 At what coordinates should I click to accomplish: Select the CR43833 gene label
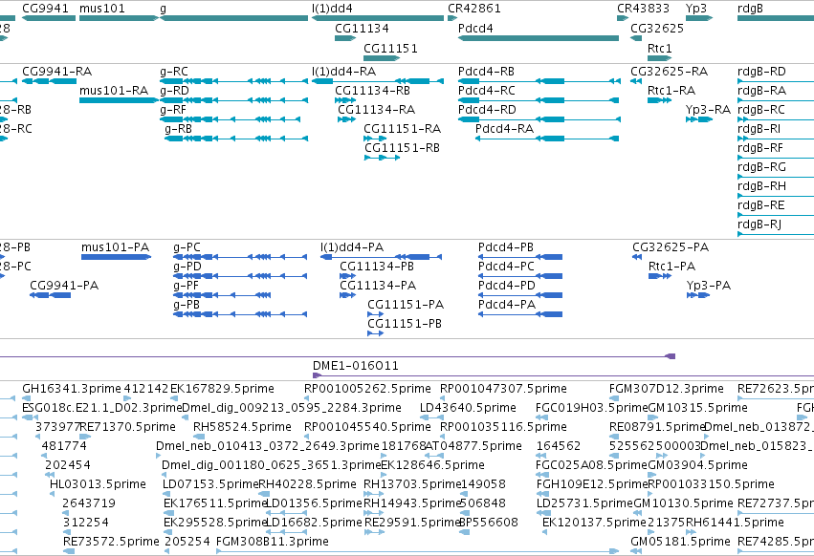(643, 9)
